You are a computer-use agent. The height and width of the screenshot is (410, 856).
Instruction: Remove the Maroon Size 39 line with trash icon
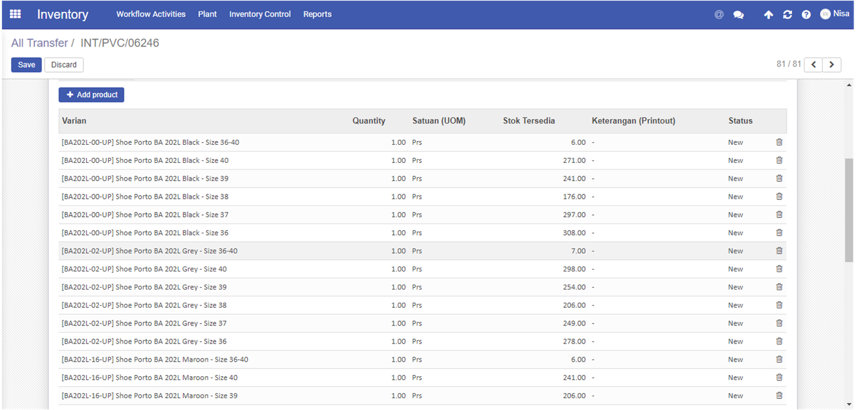[x=779, y=396]
